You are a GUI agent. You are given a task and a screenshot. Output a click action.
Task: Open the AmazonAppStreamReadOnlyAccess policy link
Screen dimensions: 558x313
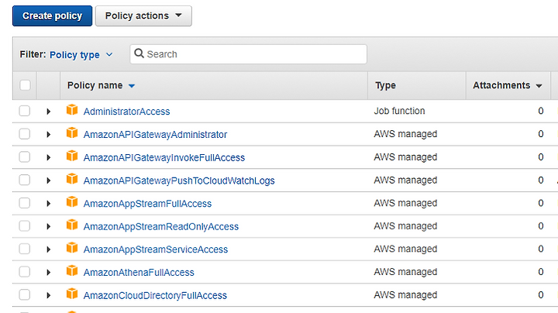coord(161,226)
